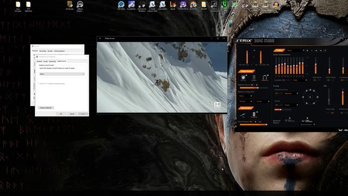Open the Virtual Surround mode dropdown
Screen dimensions: 348x196
[x=291, y=93]
